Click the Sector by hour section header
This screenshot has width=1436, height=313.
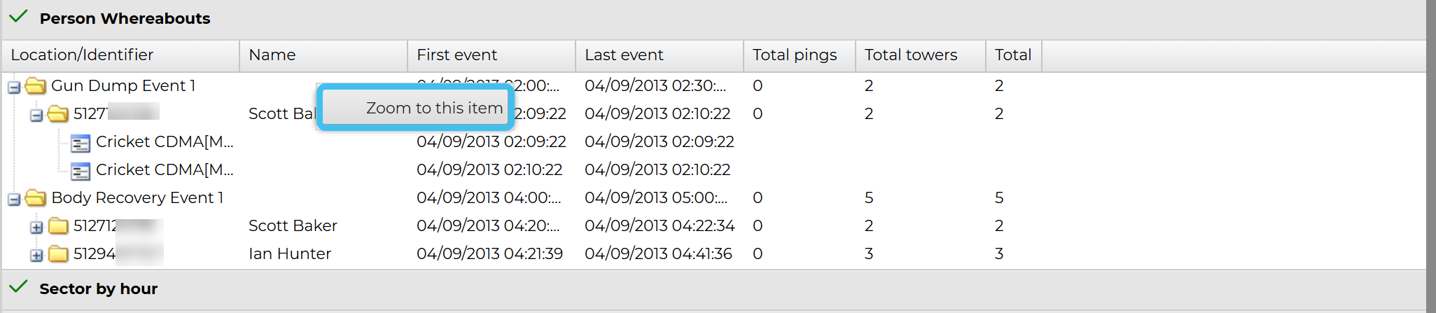coord(99,289)
